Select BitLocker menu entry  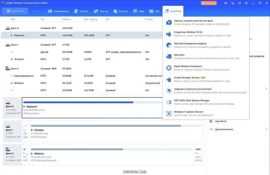click(x=206, y=56)
